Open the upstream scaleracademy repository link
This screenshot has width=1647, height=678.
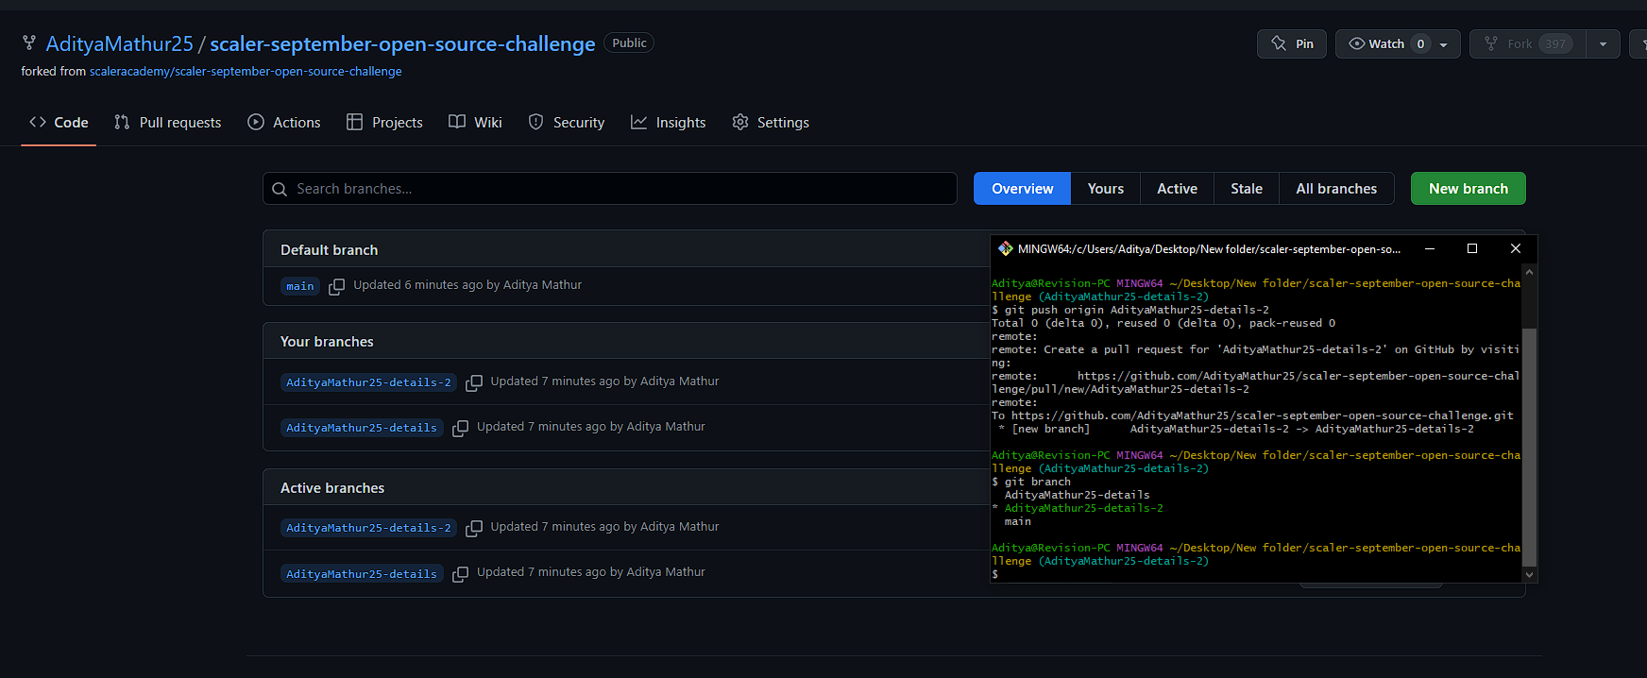click(x=246, y=71)
